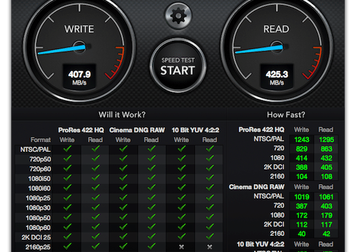Click the Will it Work? heading
The width and height of the screenshot is (356, 252).
click(122, 114)
